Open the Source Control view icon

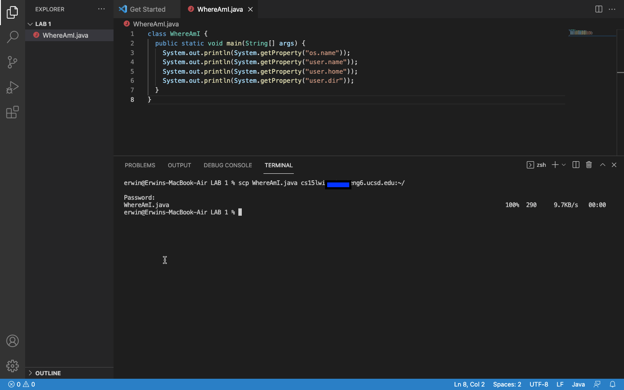click(x=13, y=62)
